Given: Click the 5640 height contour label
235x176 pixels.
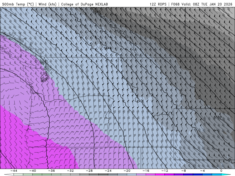Looking at the screenshot, I should pyautogui.click(x=108, y=48).
